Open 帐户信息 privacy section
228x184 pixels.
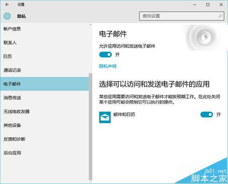click(x=44, y=29)
